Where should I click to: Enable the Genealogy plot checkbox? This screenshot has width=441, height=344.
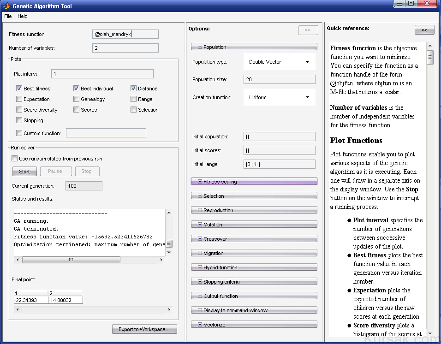point(76,99)
